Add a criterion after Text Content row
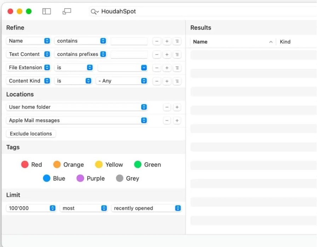The width and height of the screenshot is (317, 247). point(167,55)
